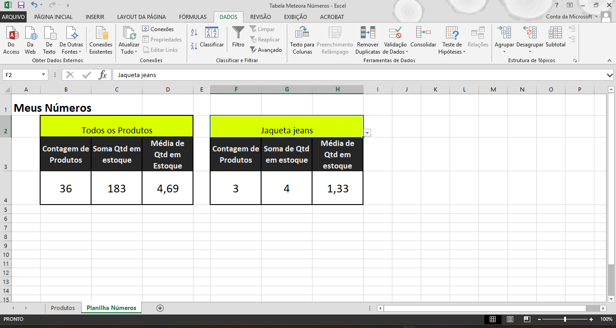Click the zoom slider handle

click(565, 319)
